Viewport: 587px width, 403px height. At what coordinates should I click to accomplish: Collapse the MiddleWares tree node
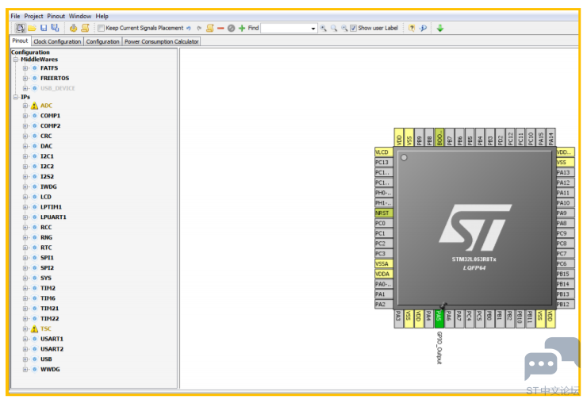point(16,59)
